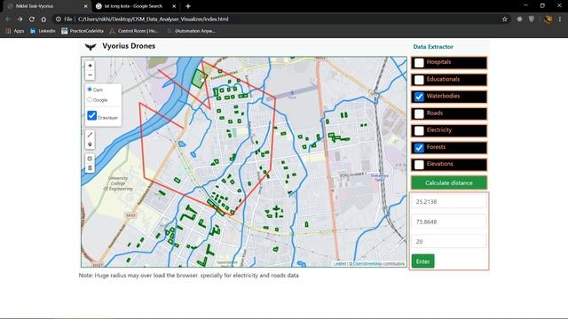Select the Osm base layer radio

coord(90,89)
